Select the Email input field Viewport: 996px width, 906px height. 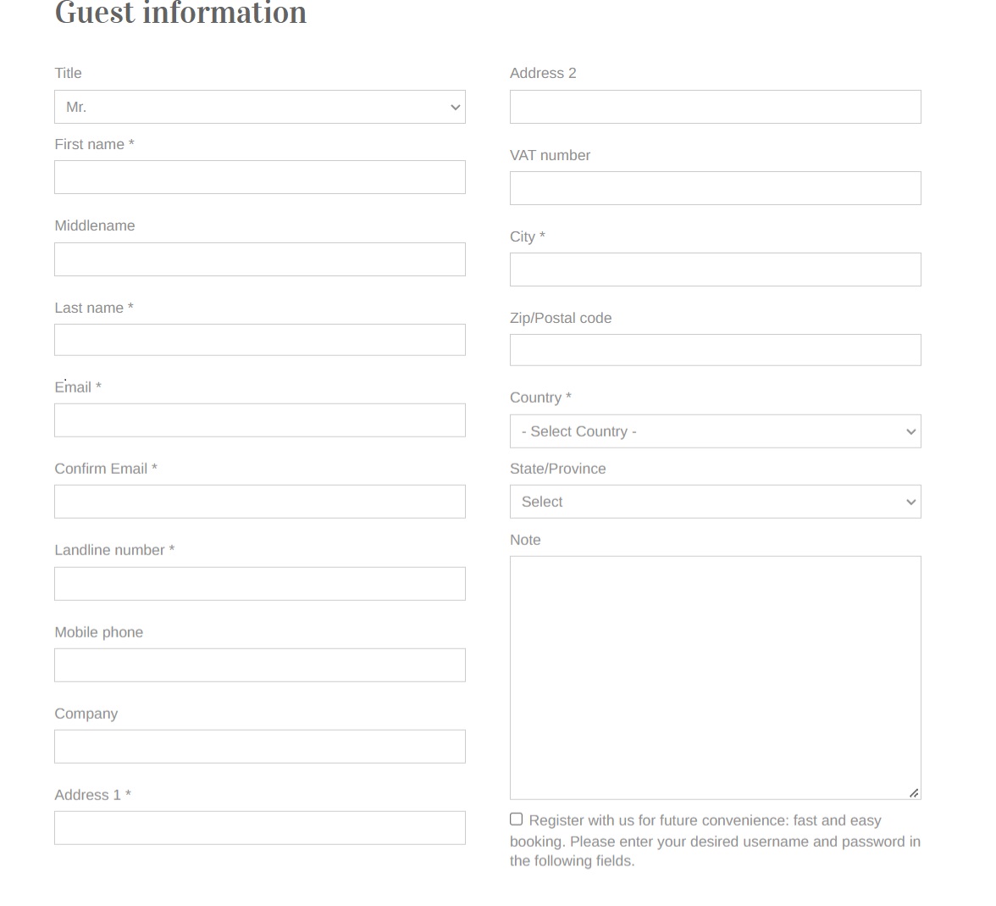point(259,420)
